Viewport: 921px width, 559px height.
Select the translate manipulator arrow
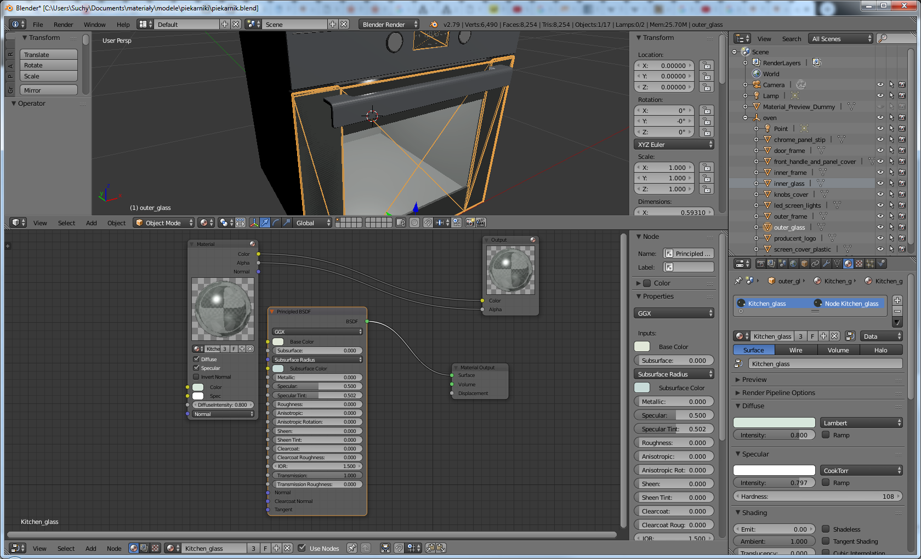pyautogui.click(x=265, y=223)
